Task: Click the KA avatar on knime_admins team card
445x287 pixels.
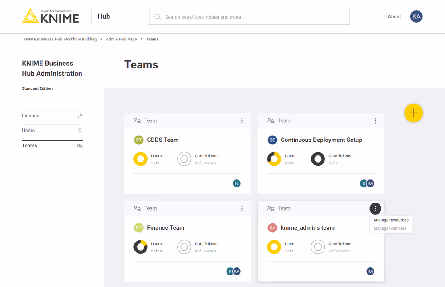Action: coord(273,227)
